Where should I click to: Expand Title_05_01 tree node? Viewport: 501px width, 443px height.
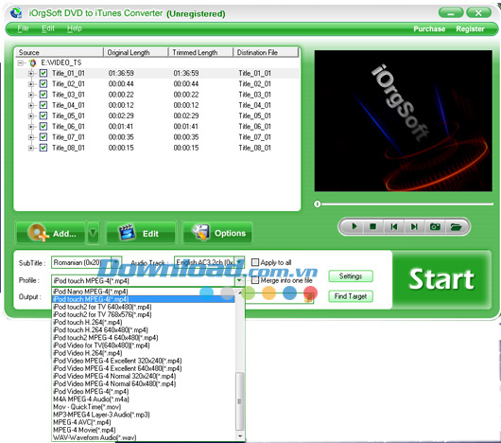pyautogui.click(x=30, y=115)
